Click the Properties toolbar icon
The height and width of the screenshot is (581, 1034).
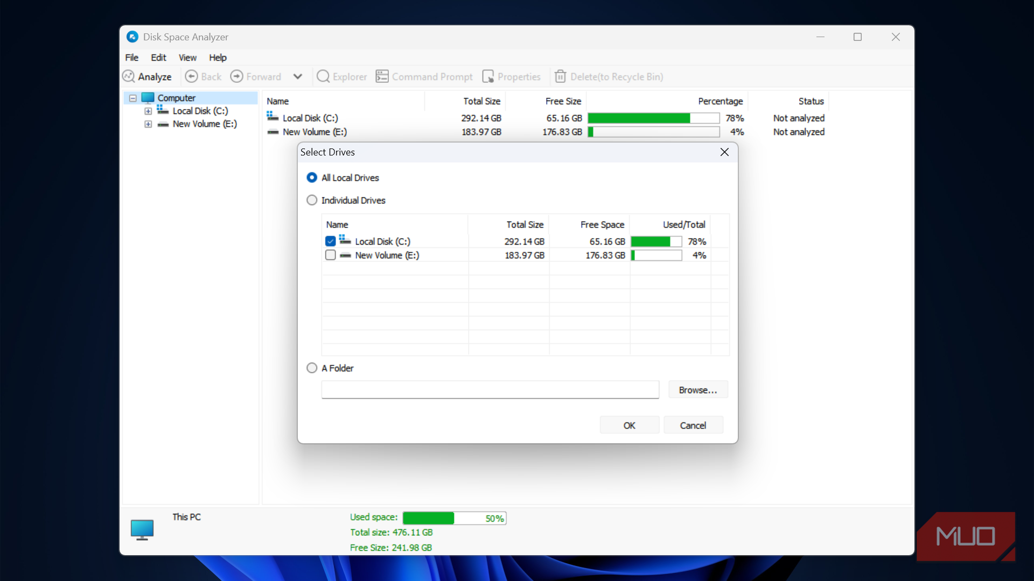(x=488, y=76)
